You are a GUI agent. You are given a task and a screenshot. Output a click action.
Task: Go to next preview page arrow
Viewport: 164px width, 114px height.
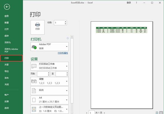104,113
